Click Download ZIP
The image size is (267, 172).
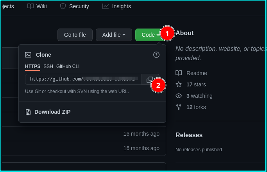(x=52, y=112)
